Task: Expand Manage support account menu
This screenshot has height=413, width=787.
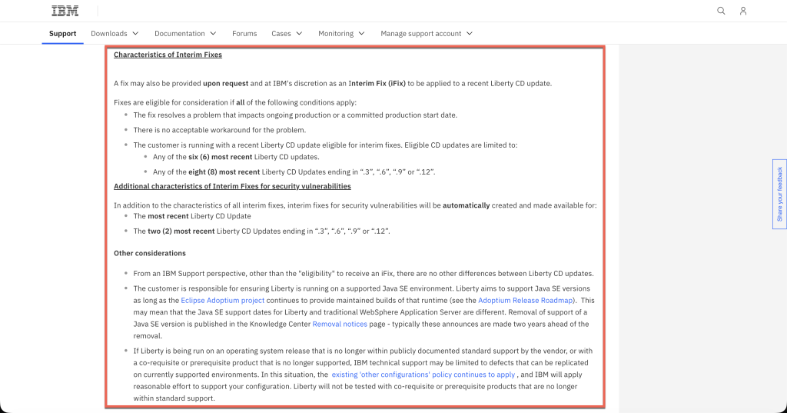Action: coord(427,34)
